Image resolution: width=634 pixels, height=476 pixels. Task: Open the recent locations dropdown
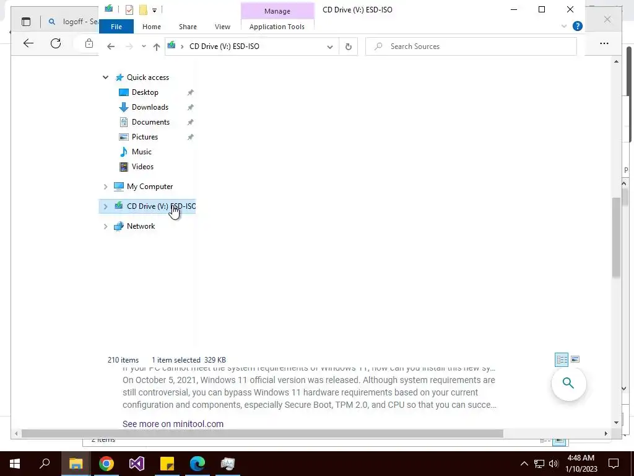click(x=144, y=46)
